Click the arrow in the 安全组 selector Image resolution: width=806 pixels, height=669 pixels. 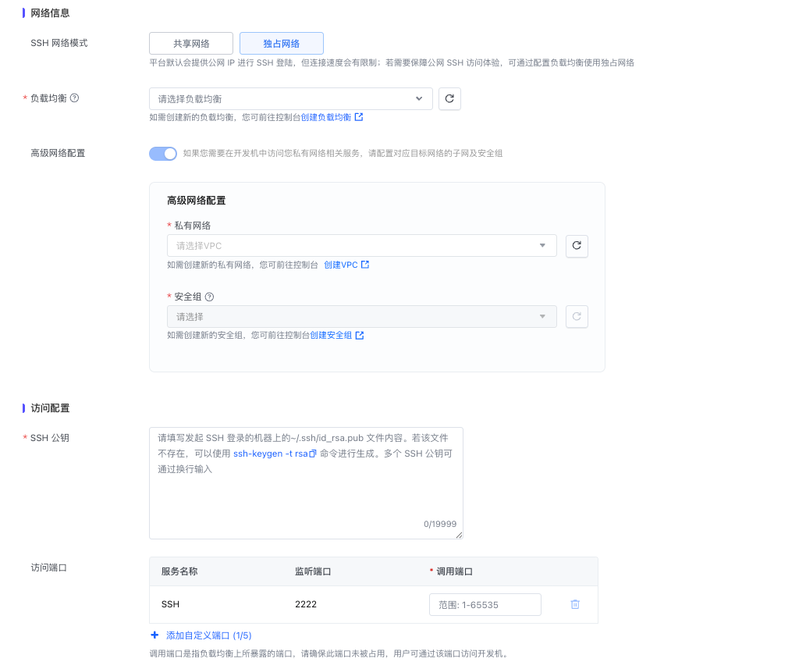pos(542,316)
